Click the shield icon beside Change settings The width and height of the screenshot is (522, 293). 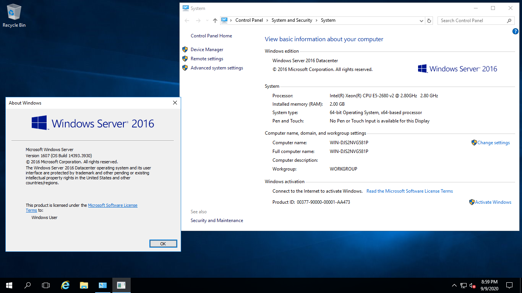pyautogui.click(x=474, y=142)
